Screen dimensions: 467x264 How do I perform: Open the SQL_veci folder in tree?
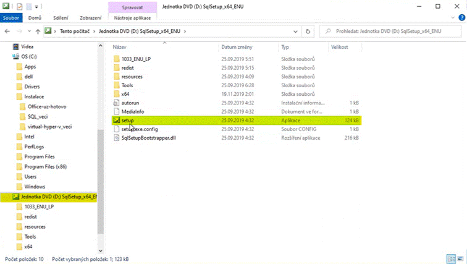[x=38, y=117]
